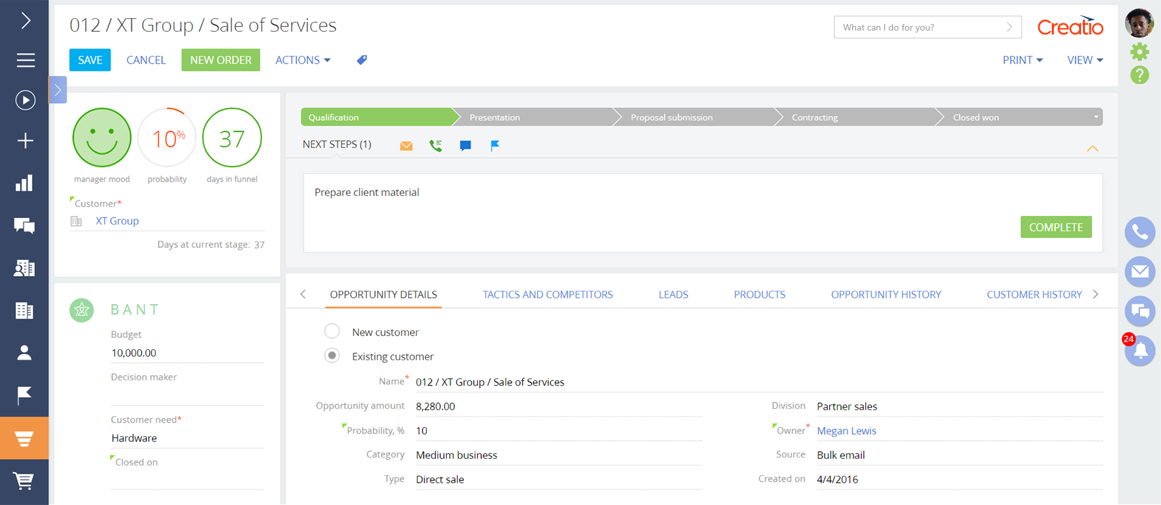Open the shopping cart section in the sidebar
The height and width of the screenshot is (505, 1161).
coord(24,481)
